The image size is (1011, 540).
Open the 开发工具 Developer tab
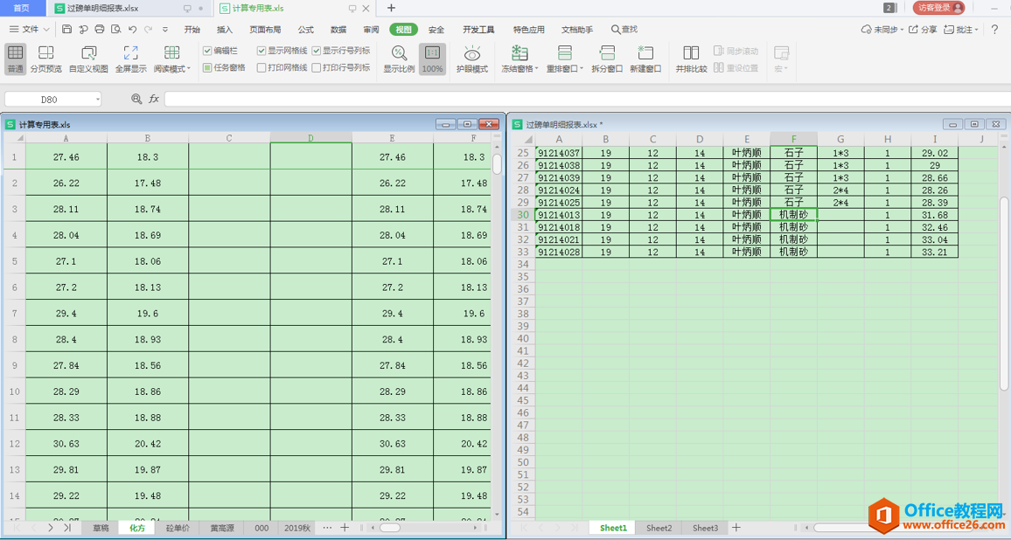click(x=478, y=29)
